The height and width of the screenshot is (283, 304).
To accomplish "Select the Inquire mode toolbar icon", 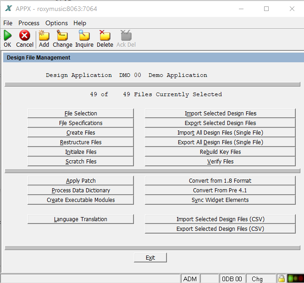I will pos(84,35).
